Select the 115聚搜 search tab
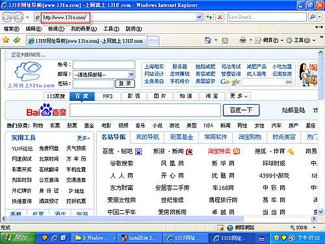This screenshot has height=244, width=325. 56,96
